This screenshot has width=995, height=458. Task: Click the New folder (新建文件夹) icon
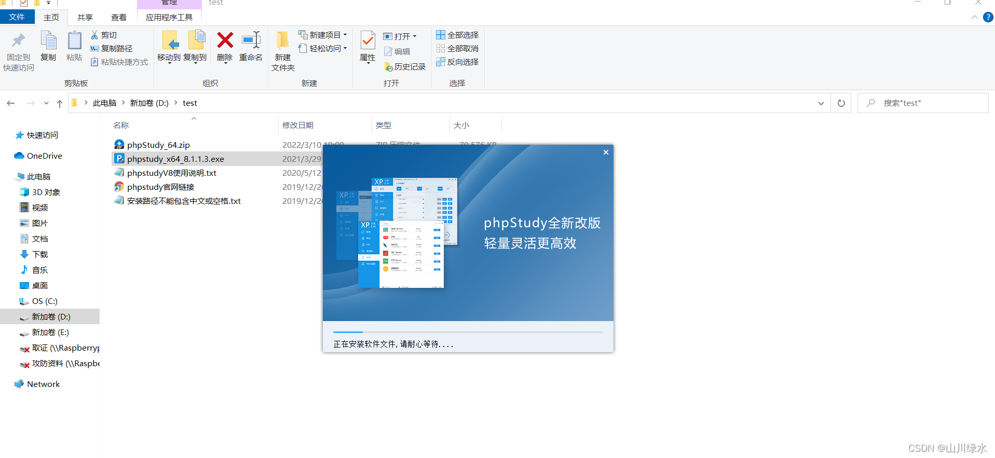(x=283, y=40)
